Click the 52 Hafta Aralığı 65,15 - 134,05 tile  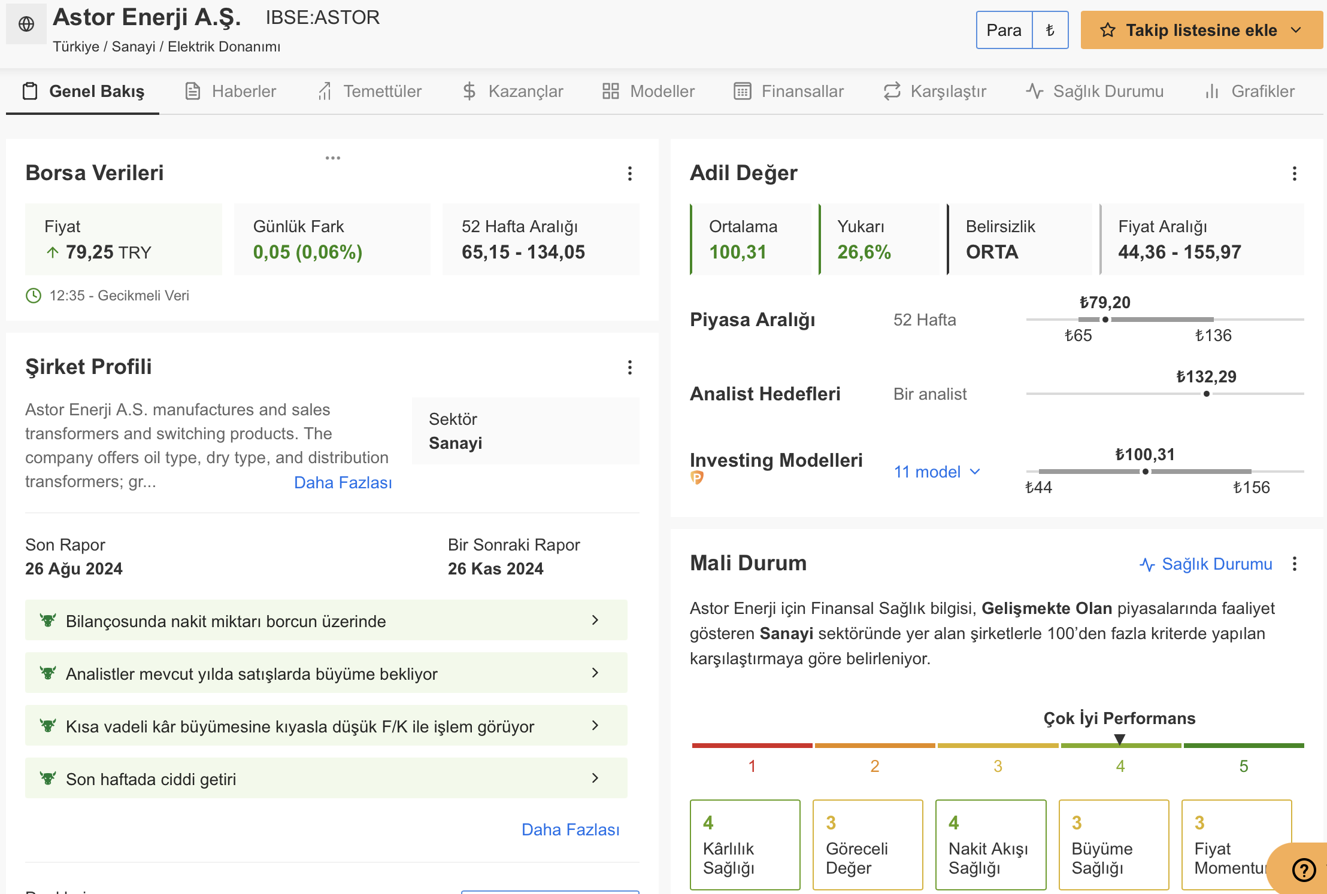[x=541, y=239]
